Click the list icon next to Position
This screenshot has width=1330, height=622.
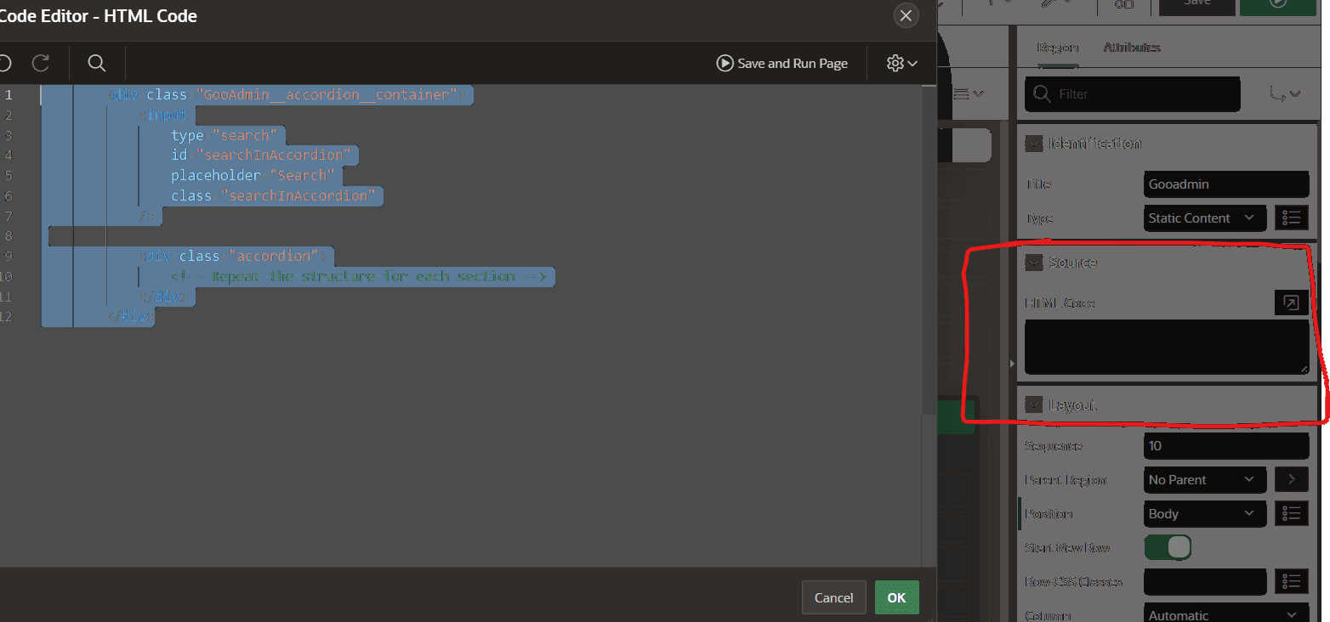click(1291, 513)
